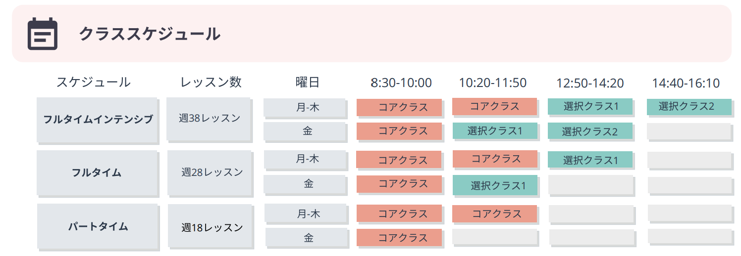
Task: Select the フルタイムインテンシブ schedule box
Action: tap(98, 120)
